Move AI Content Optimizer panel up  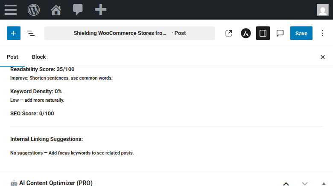pos(286,183)
